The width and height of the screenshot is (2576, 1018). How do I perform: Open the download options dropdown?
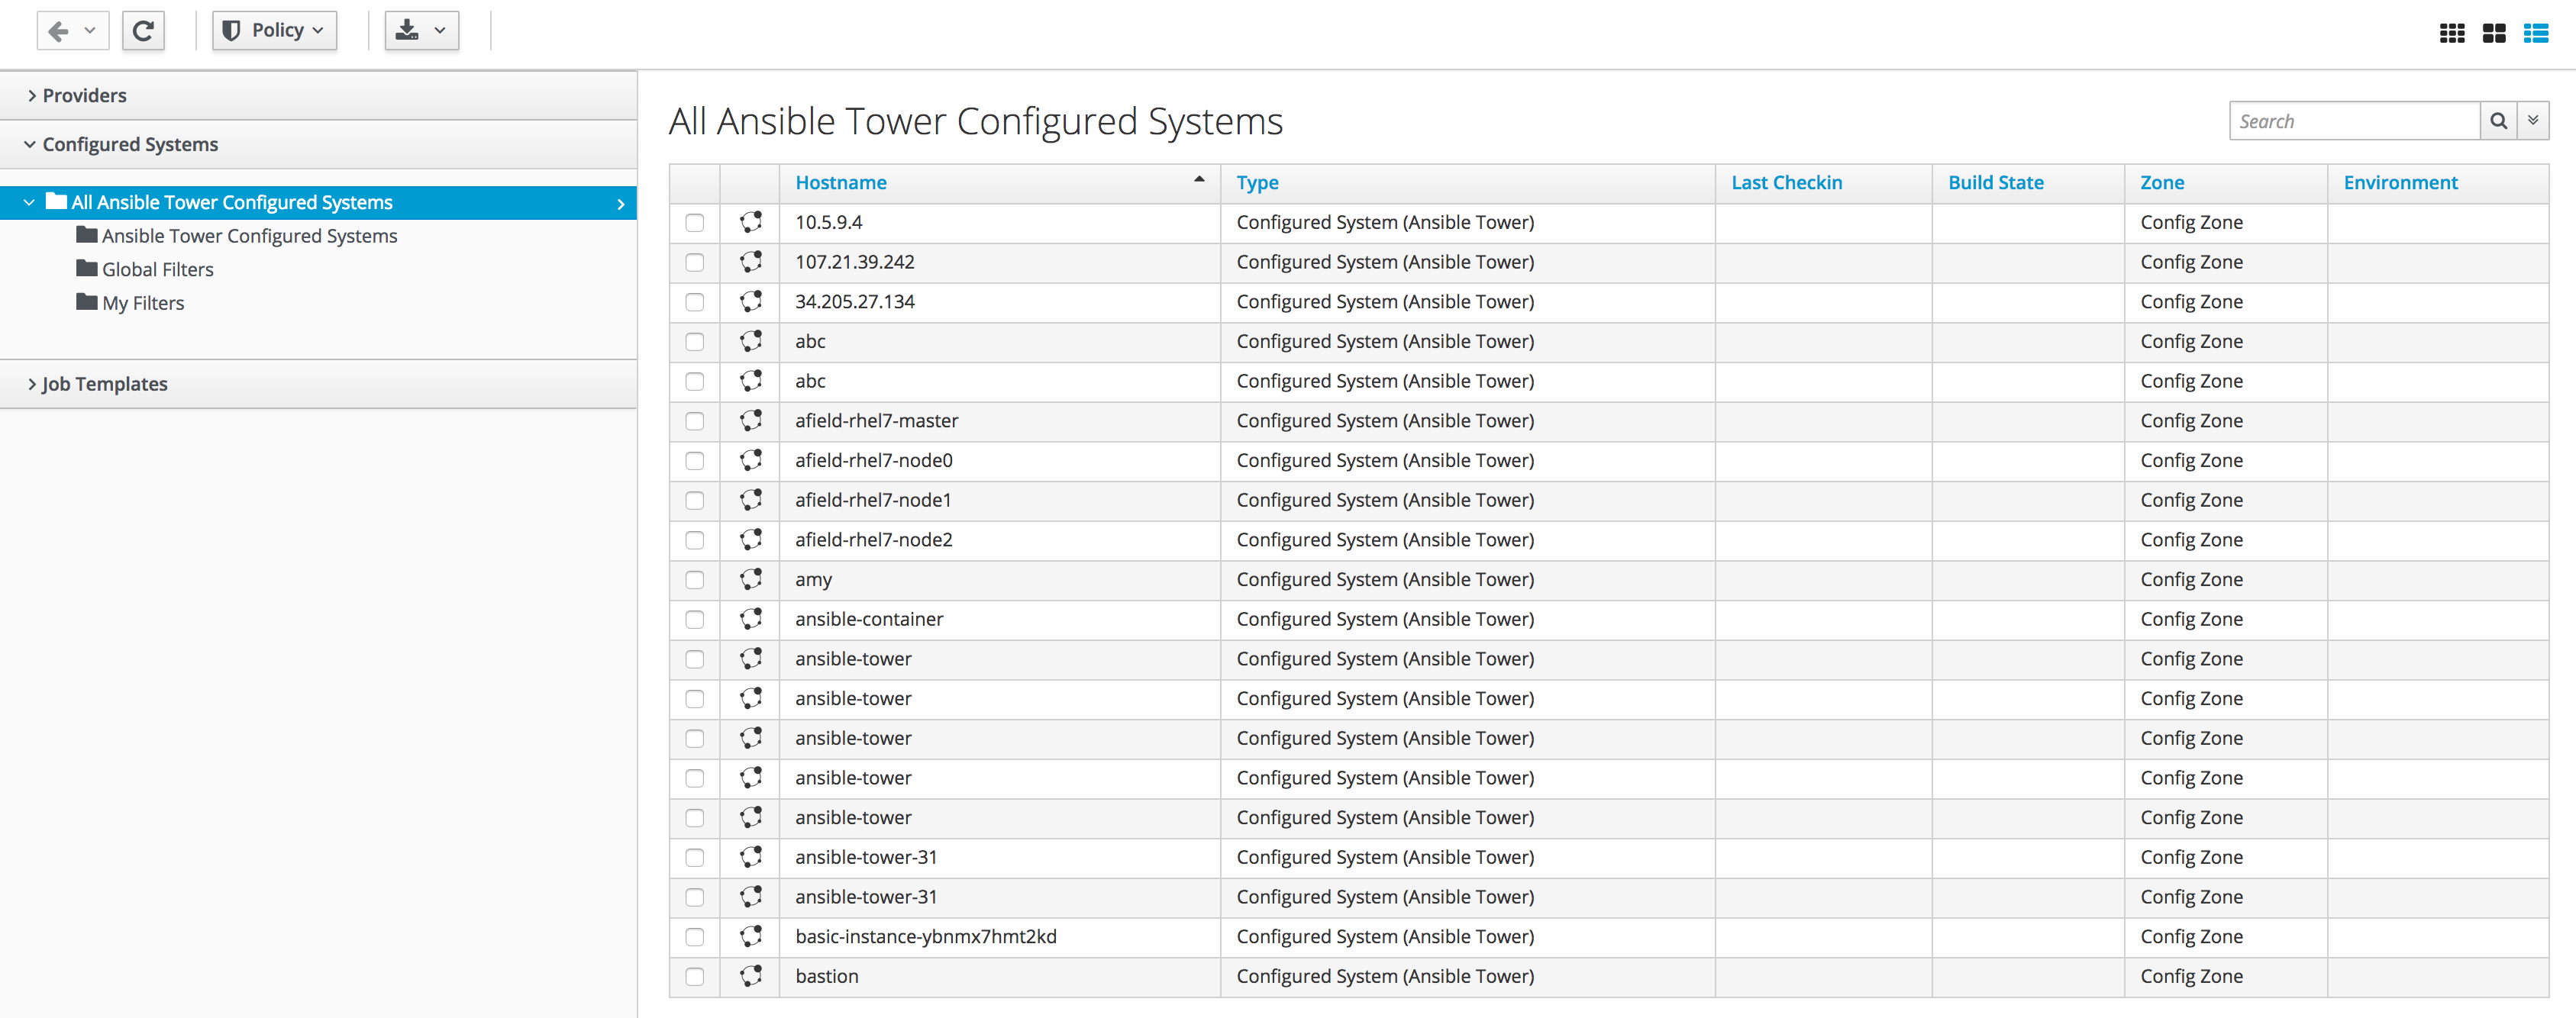[x=422, y=31]
